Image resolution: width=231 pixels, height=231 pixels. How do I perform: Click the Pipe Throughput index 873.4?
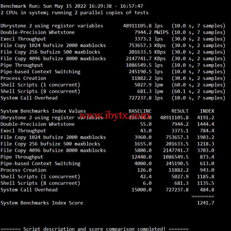[x=207, y=157]
